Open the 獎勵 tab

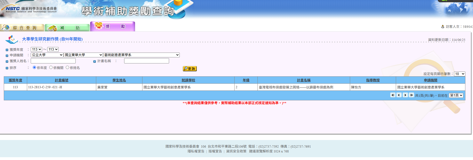[x=112, y=27]
